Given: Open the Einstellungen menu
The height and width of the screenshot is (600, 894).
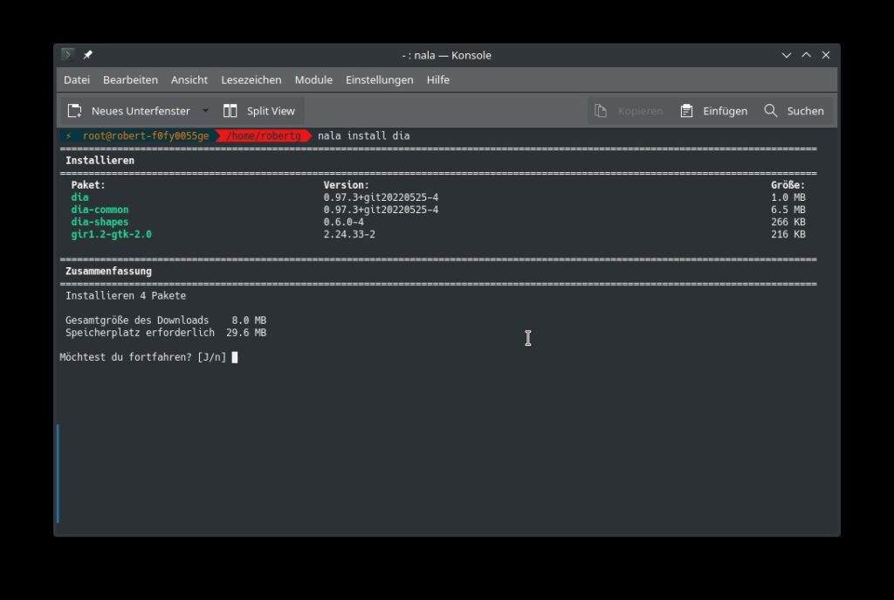Looking at the screenshot, I should pos(380,79).
